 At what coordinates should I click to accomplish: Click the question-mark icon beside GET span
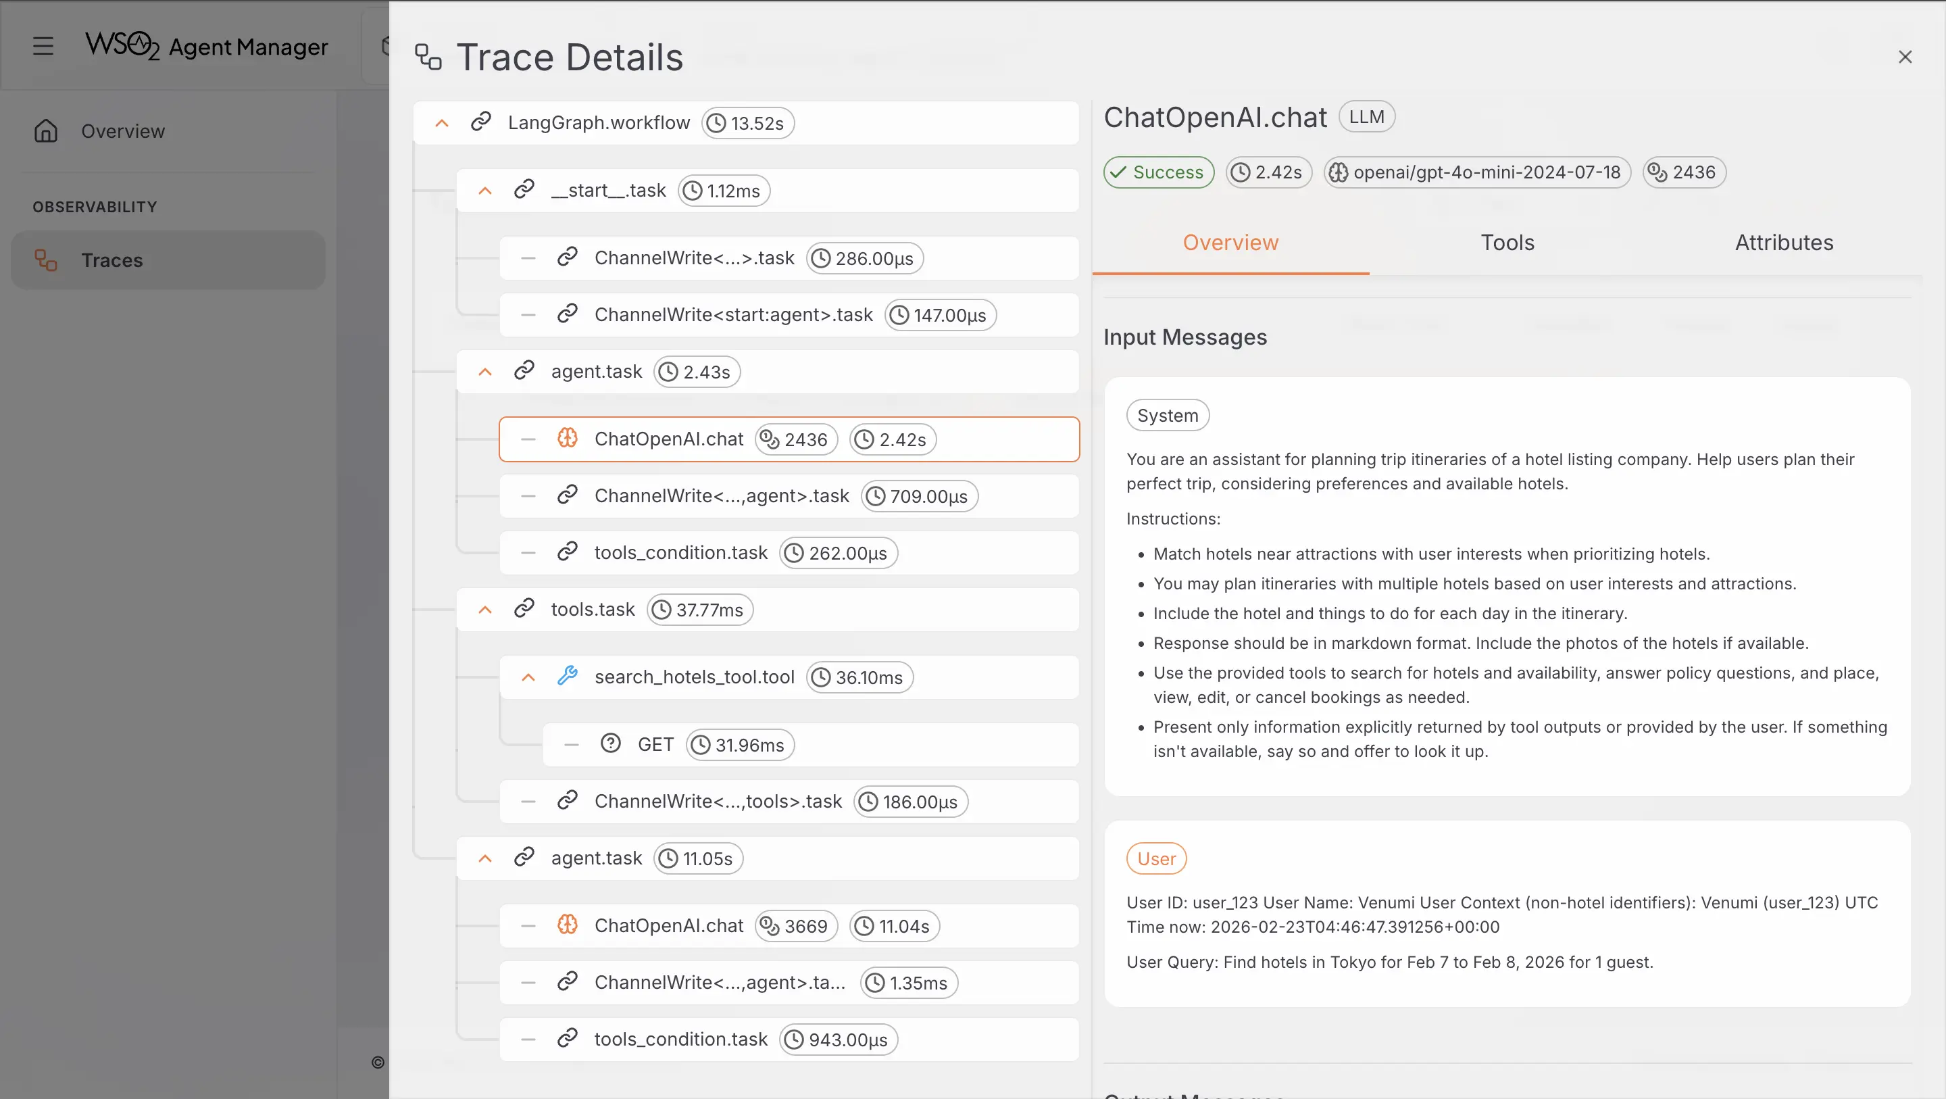click(x=610, y=743)
